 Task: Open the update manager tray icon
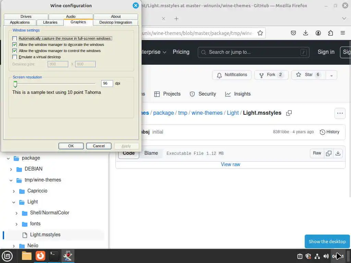[300, 256]
